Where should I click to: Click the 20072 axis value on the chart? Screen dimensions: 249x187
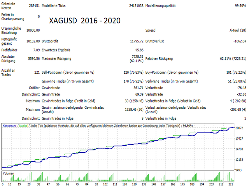pyautogui.click(x=239, y=128)
